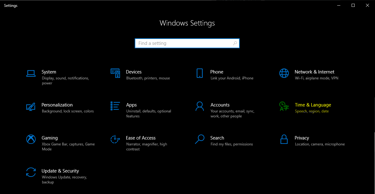Select the Ease of Access heading
This screenshot has width=375, height=194.
[141, 138]
